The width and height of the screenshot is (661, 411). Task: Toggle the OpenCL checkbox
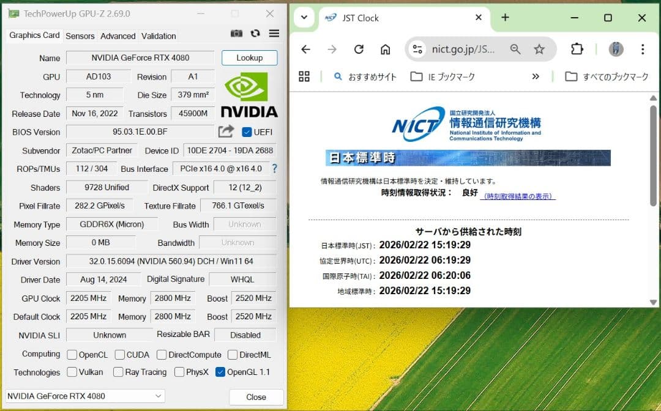(72, 355)
